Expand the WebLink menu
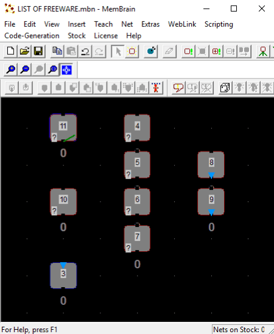The width and height of the screenshot is (274, 334). [x=182, y=24]
